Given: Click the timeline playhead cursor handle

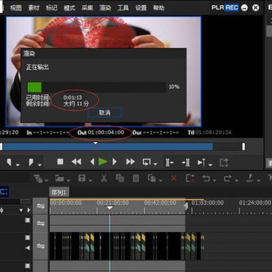Looking at the screenshot, I should 109,208.
